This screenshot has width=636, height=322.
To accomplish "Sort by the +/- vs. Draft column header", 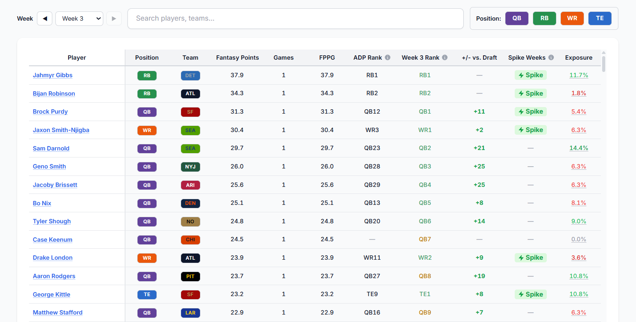I will 479,57.
